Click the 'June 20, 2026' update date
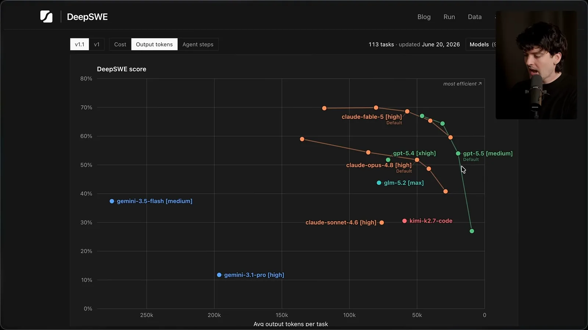This screenshot has height=330, width=588. pyautogui.click(x=441, y=44)
